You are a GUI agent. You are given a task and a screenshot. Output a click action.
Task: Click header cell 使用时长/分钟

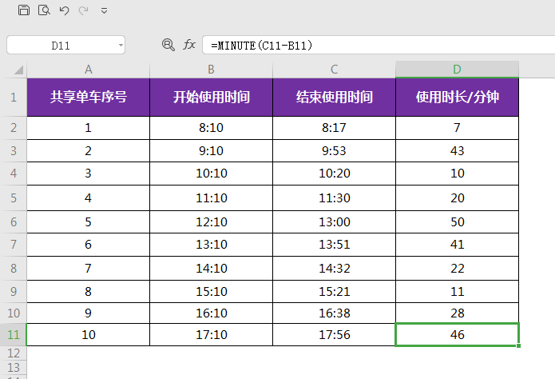pos(457,98)
